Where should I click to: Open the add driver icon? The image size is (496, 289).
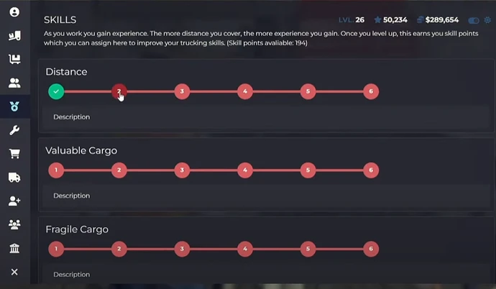coord(14,201)
